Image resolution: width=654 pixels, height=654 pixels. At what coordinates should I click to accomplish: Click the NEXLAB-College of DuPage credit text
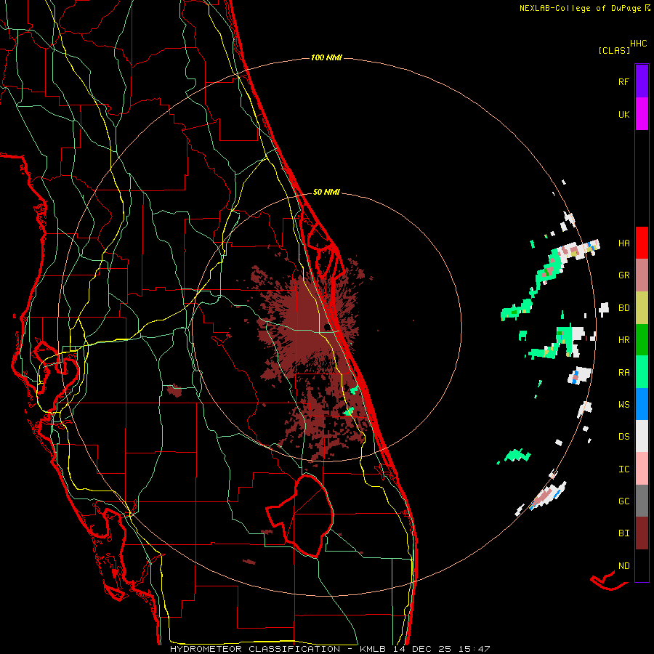click(x=580, y=8)
